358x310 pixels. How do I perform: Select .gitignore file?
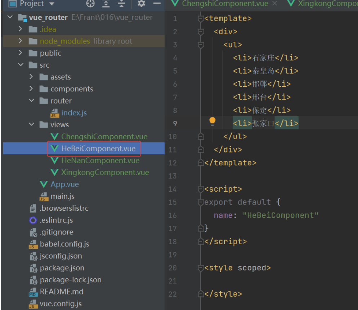click(57, 232)
